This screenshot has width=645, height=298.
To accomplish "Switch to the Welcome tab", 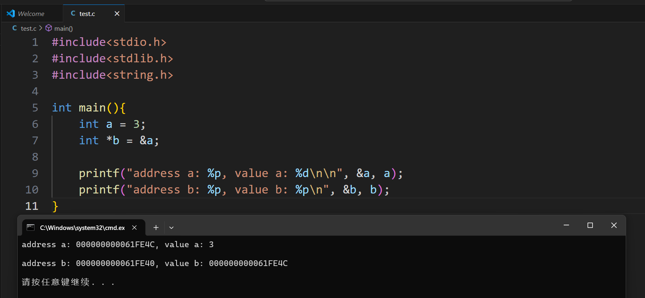I will pyautogui.click(x=31, y=14).
